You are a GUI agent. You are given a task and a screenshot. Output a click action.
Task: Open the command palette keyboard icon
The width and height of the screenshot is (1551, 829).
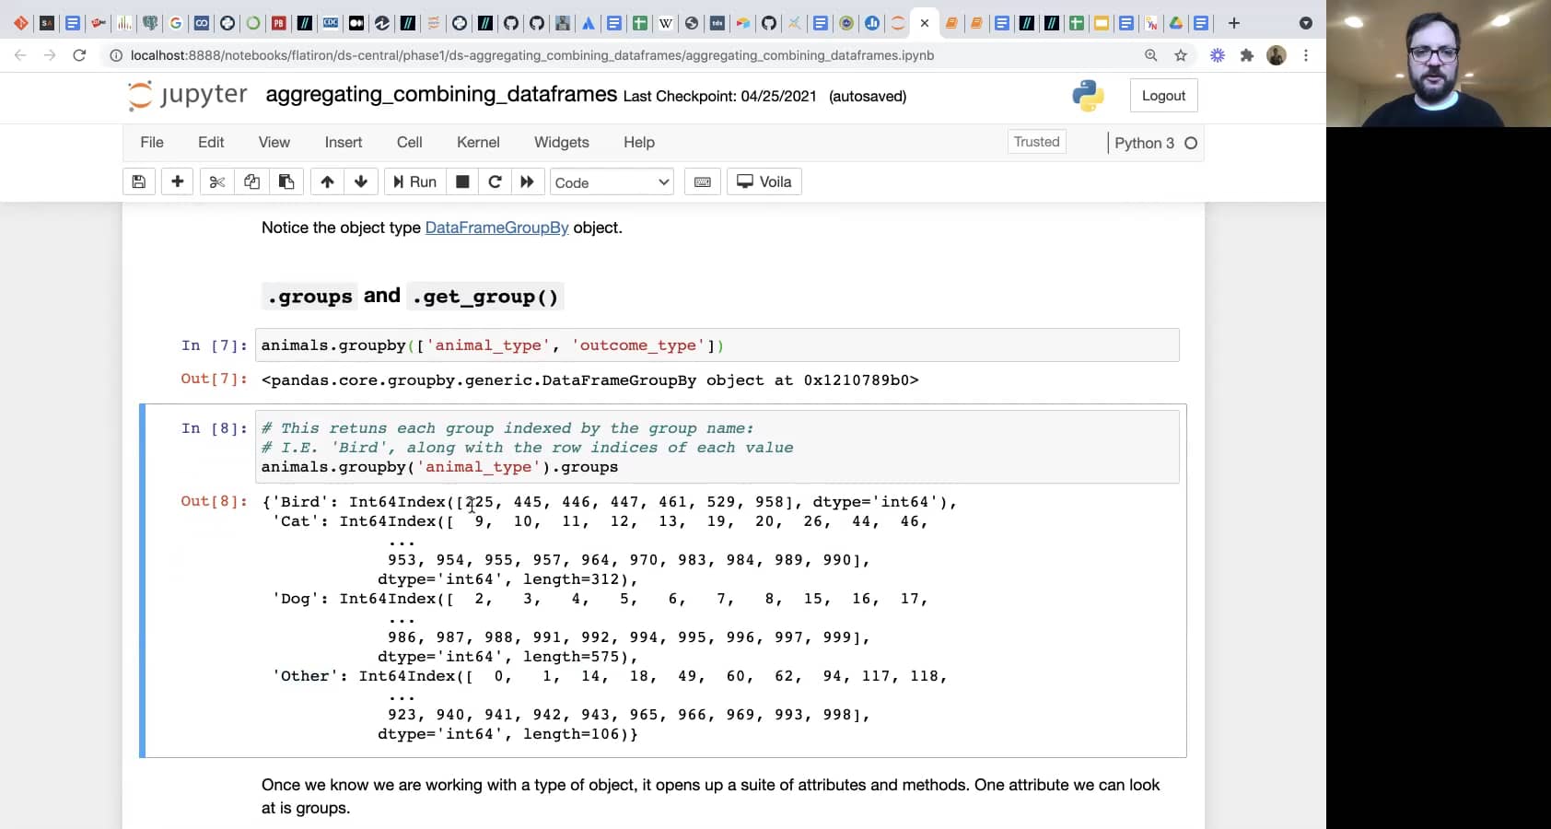702,181
